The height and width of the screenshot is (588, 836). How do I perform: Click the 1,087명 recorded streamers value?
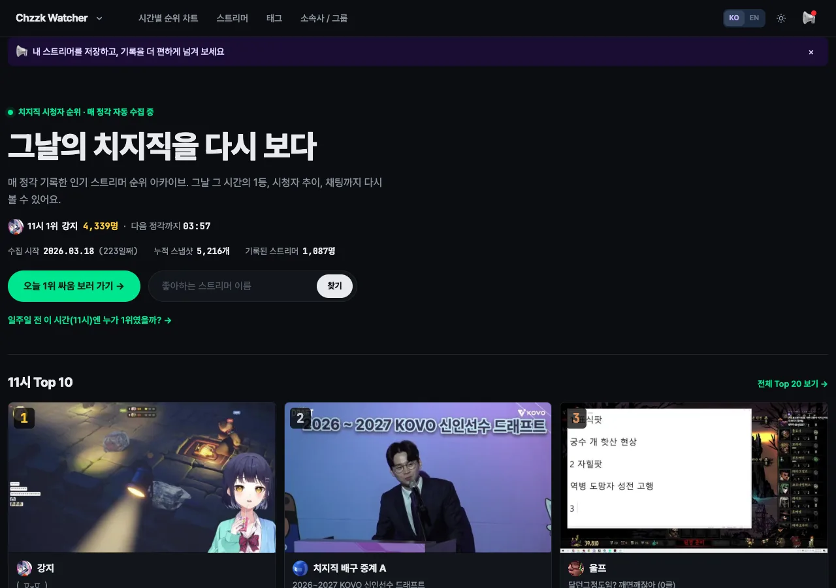pyautogui.click(x=319, y=251)
